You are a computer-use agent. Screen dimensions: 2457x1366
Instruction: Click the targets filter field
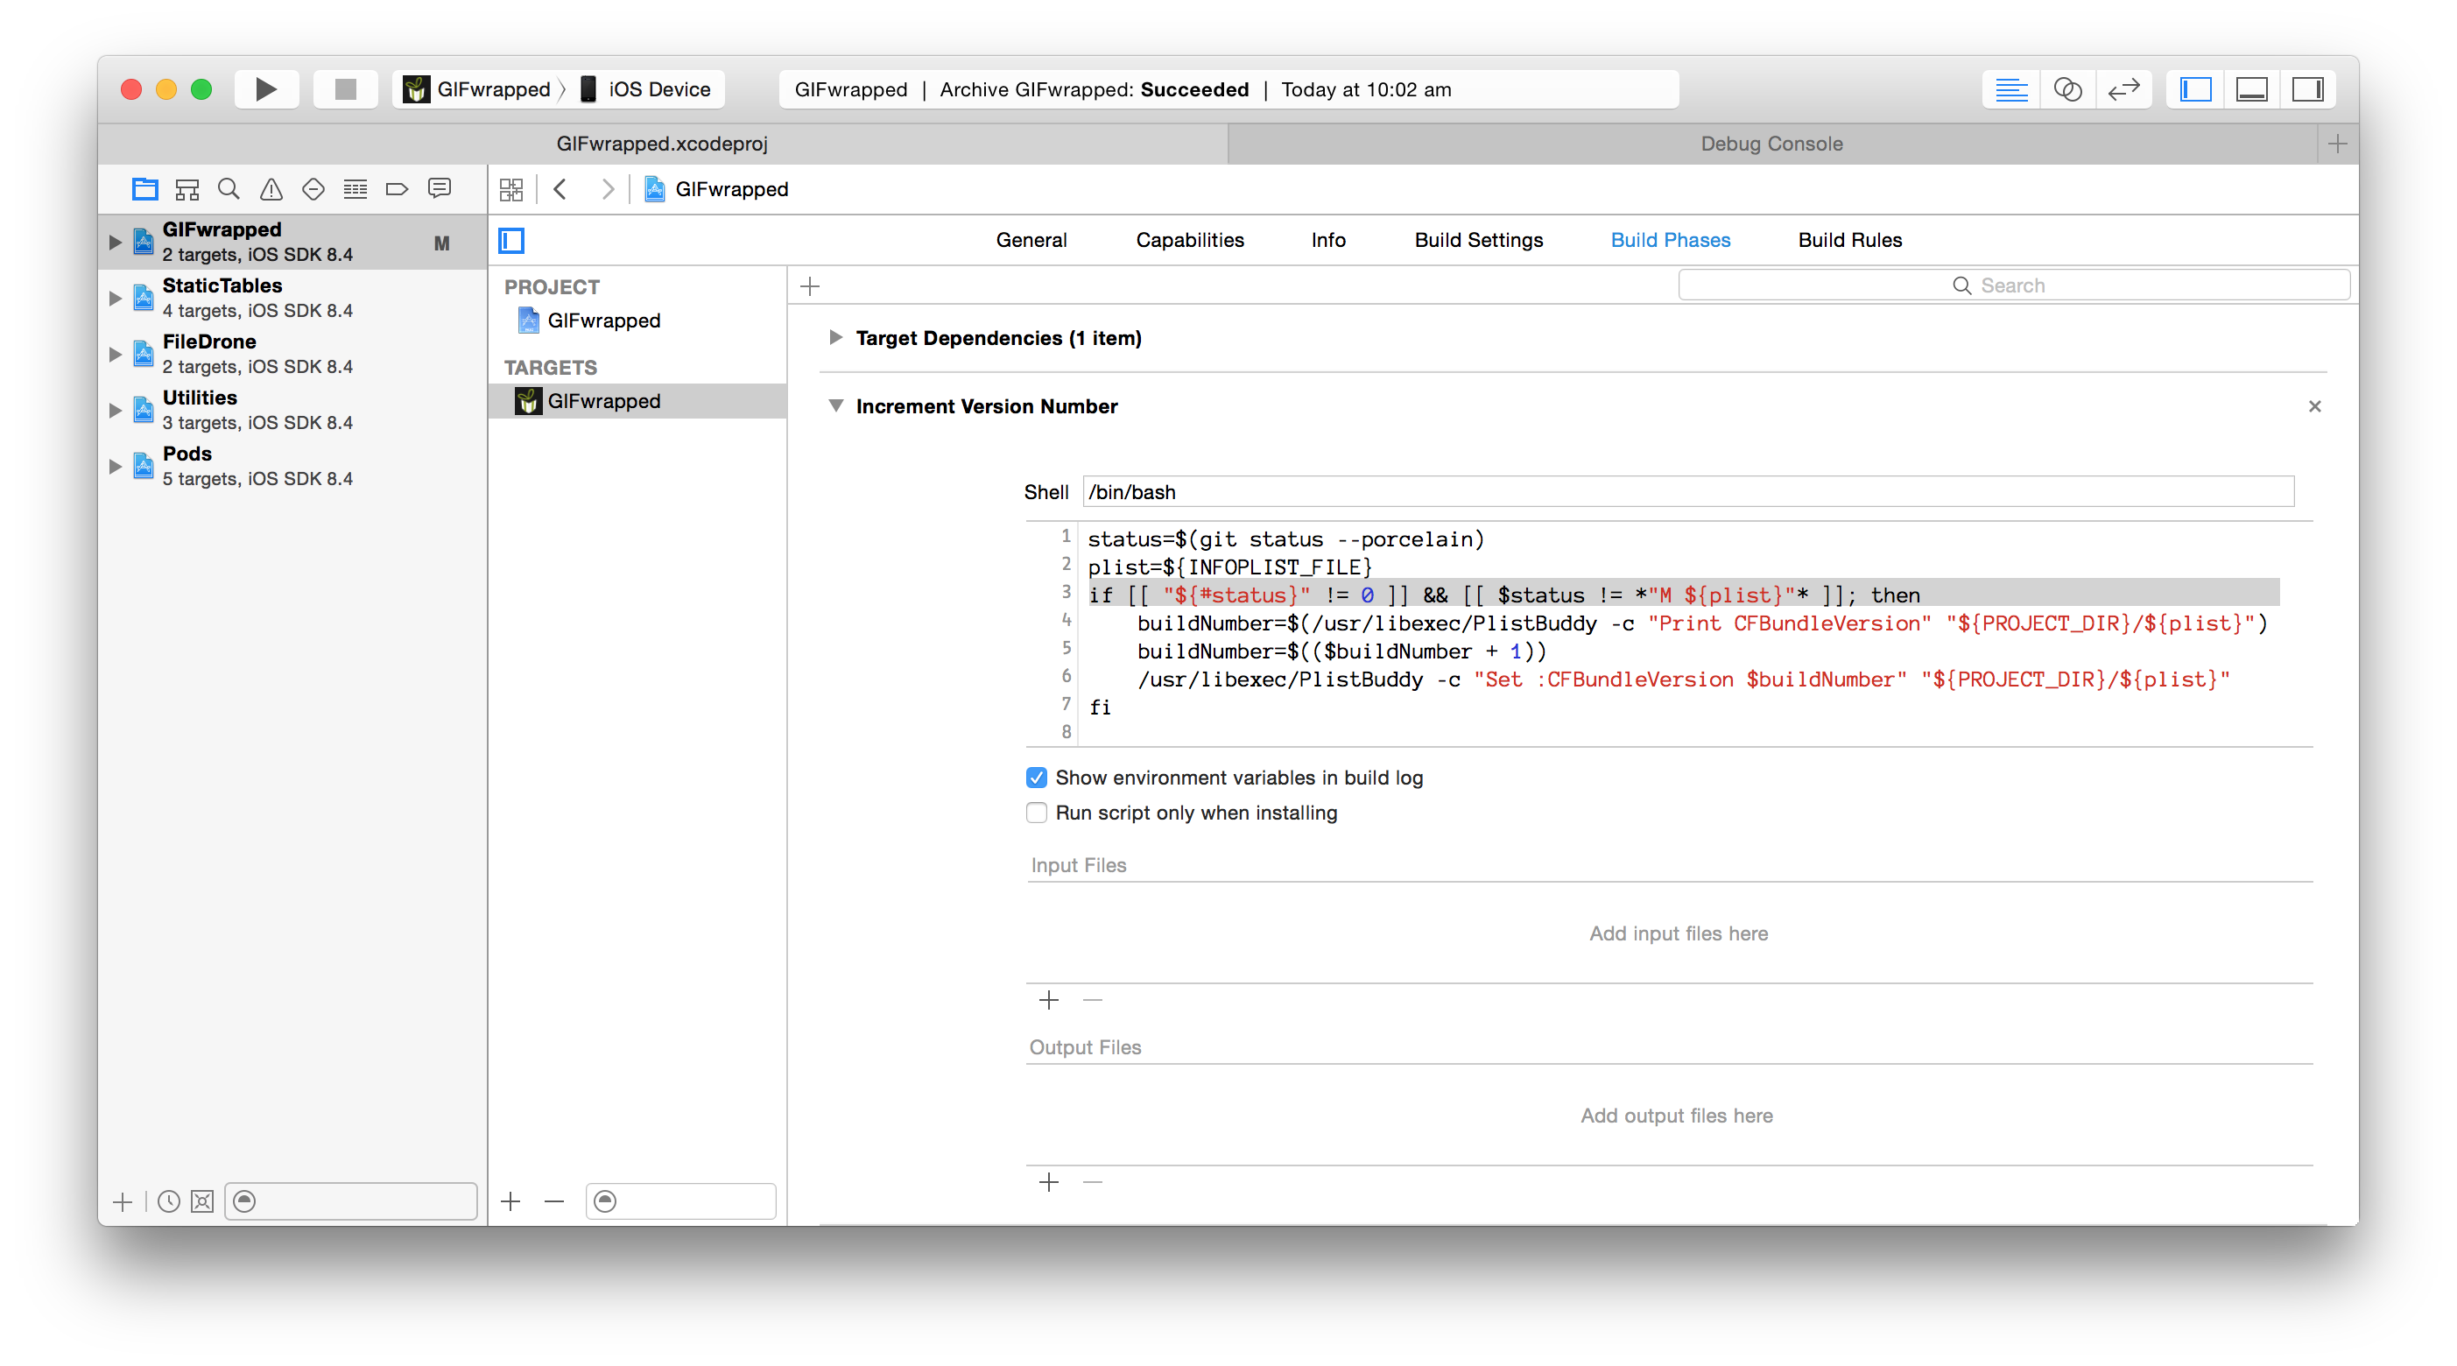(x=681, y=1201)
